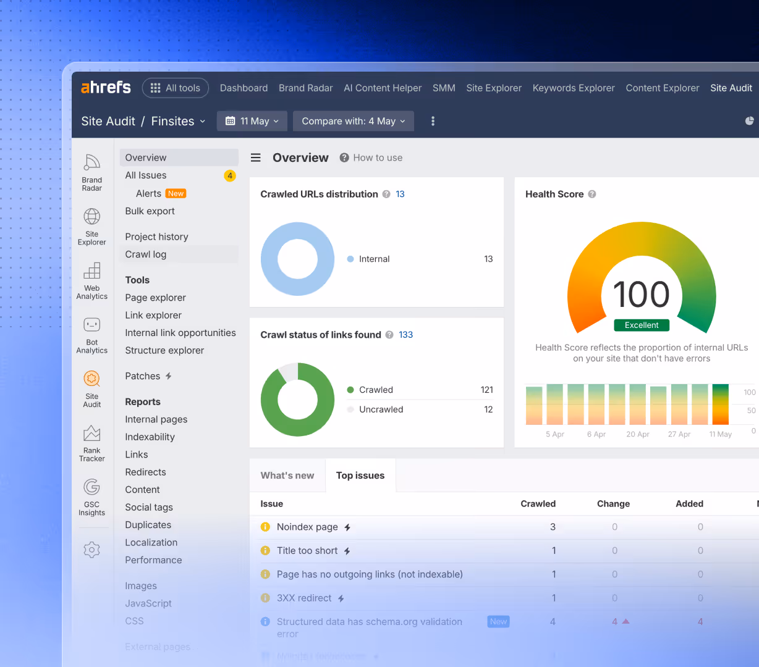Open Page has no outgoing links issue
The height and width of the screenshot is (667, 759).
point(370,574)
